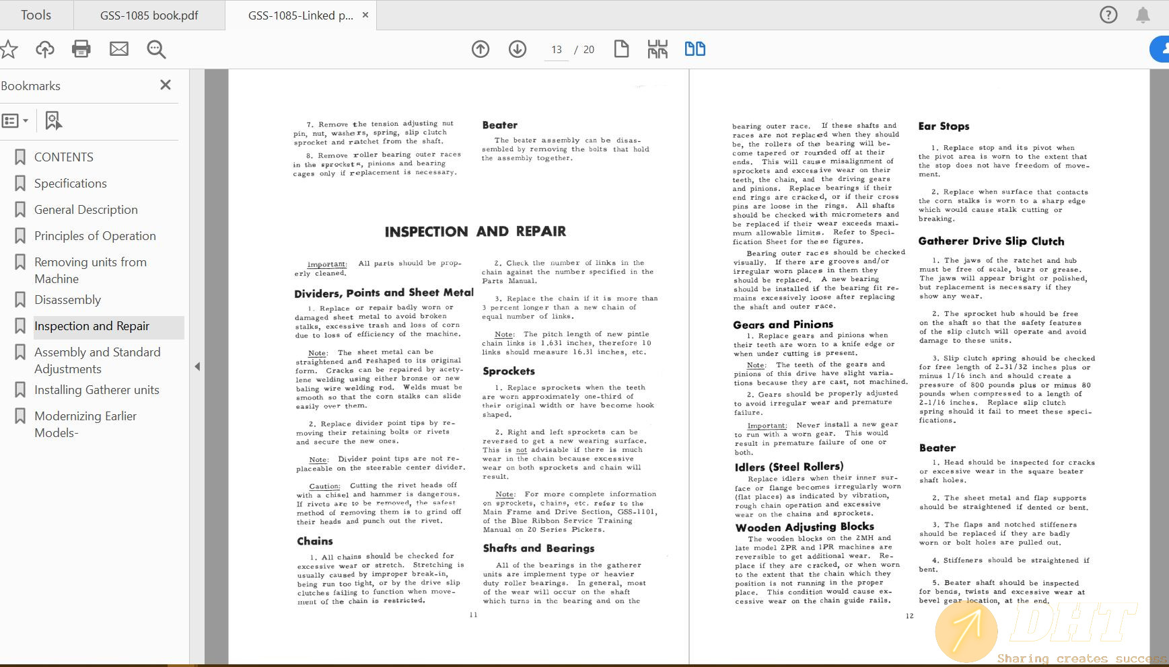This screenshot has height=667, width=1169.
Task: Switch to GSS-1085 book.pdf tab
Action: tap(149, 15)
